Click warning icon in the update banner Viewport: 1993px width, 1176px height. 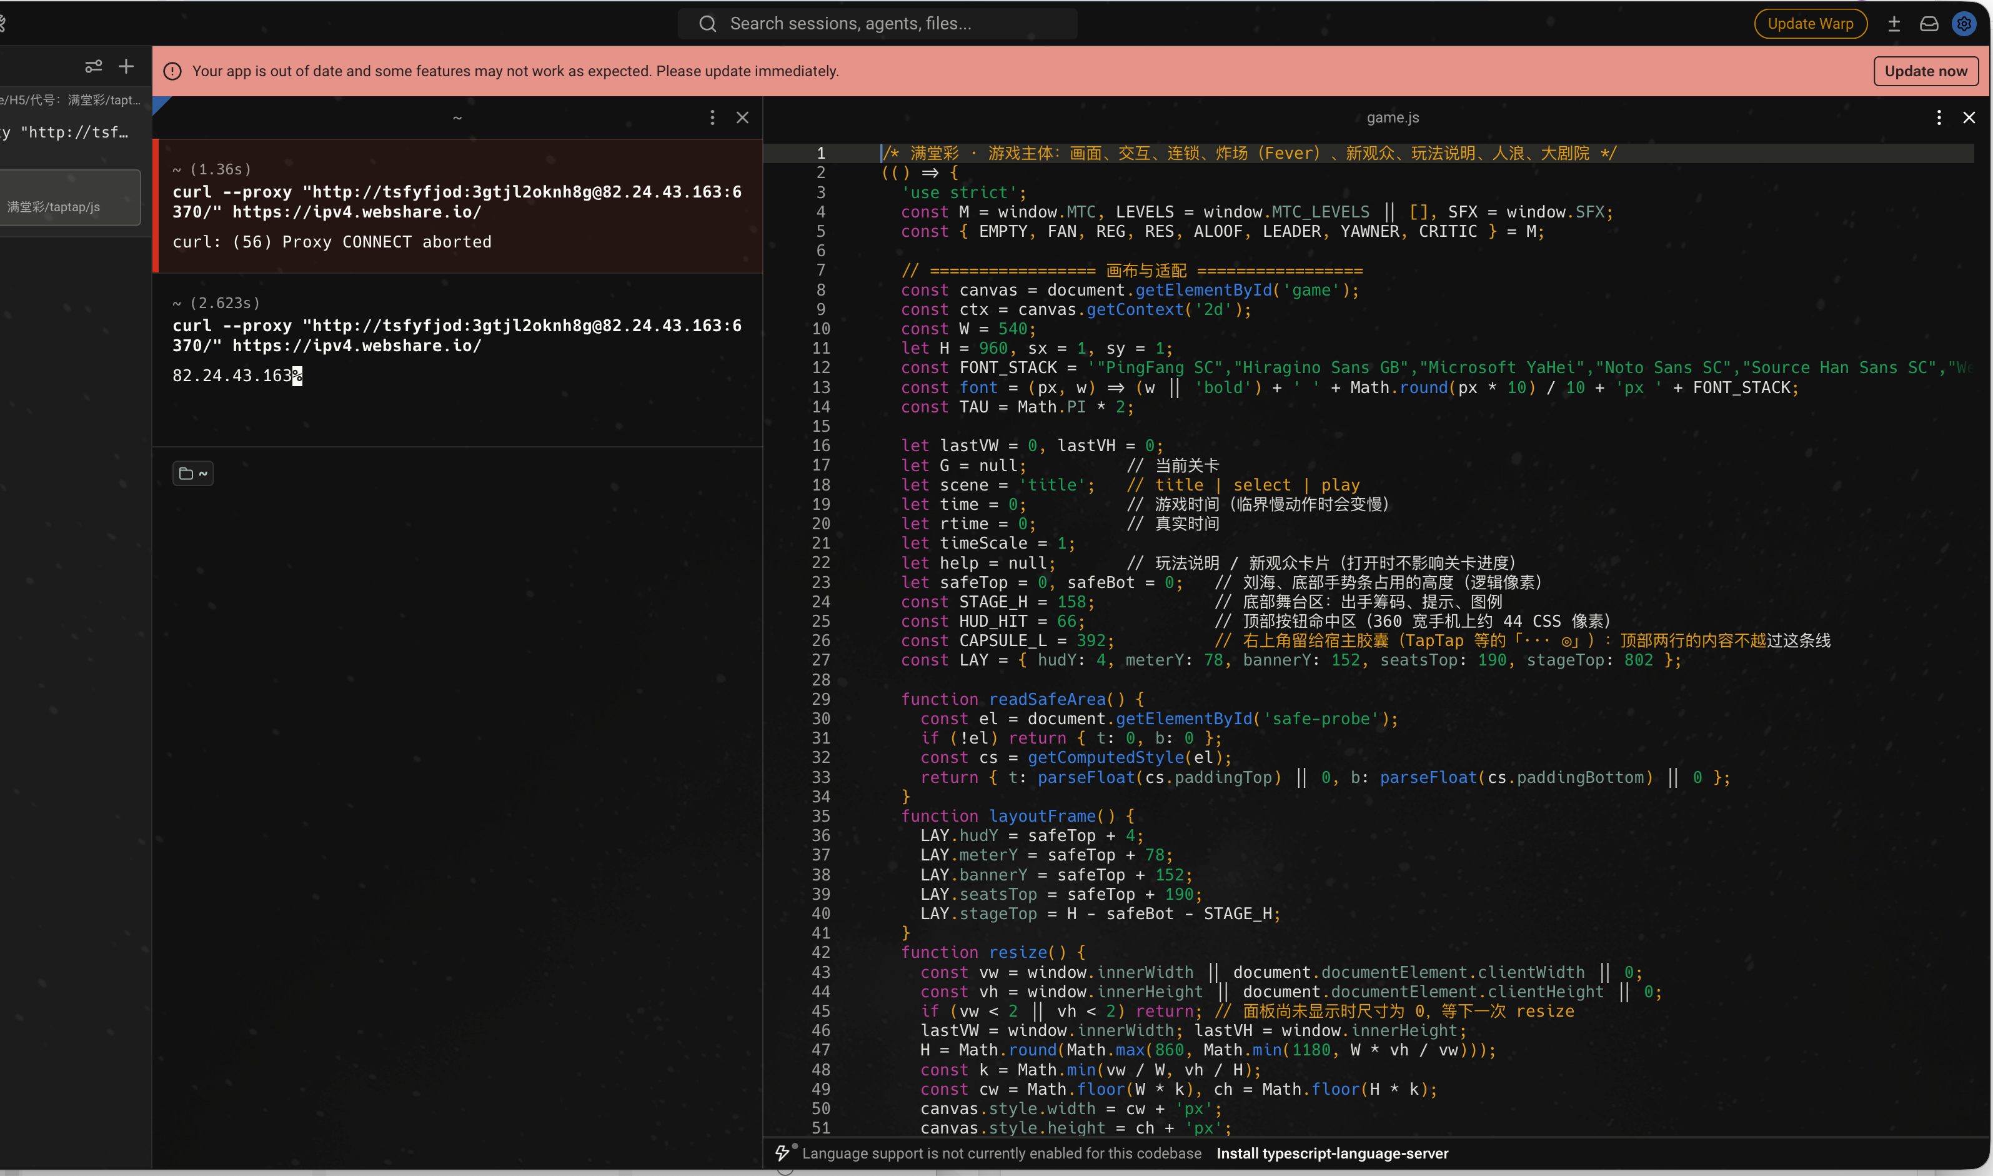pos(172,71)
